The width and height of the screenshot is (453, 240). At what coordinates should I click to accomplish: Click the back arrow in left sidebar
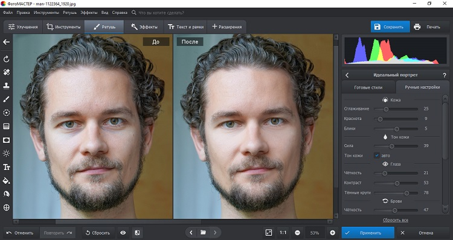tap(7, 42)
